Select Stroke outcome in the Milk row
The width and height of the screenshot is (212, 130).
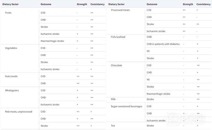[150, 99]
